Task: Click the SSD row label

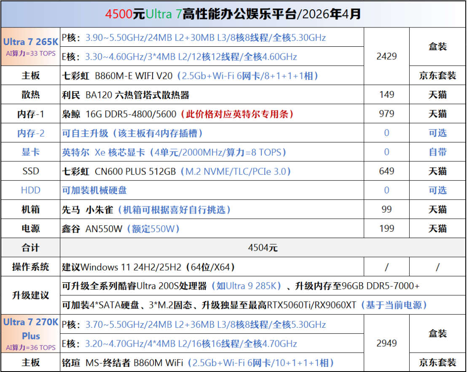Action: [31, 171]
